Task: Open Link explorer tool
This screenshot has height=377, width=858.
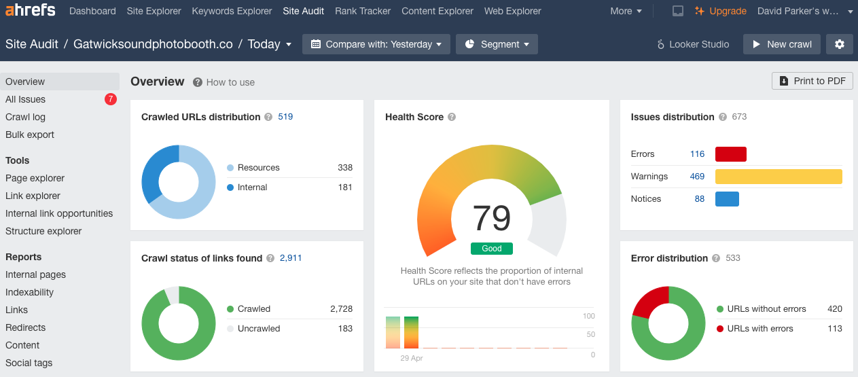Action: (x=33, y=196)
